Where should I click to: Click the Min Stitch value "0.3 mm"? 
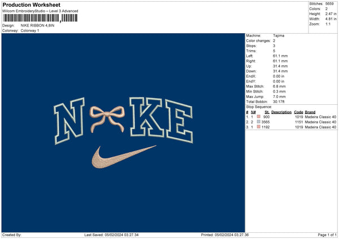coord(279,91)
